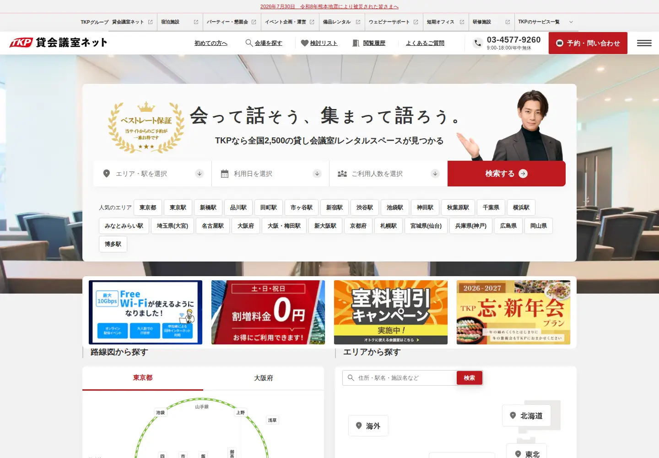
Task: Open the 忘・新年会プラン banner
Action: 513,312
